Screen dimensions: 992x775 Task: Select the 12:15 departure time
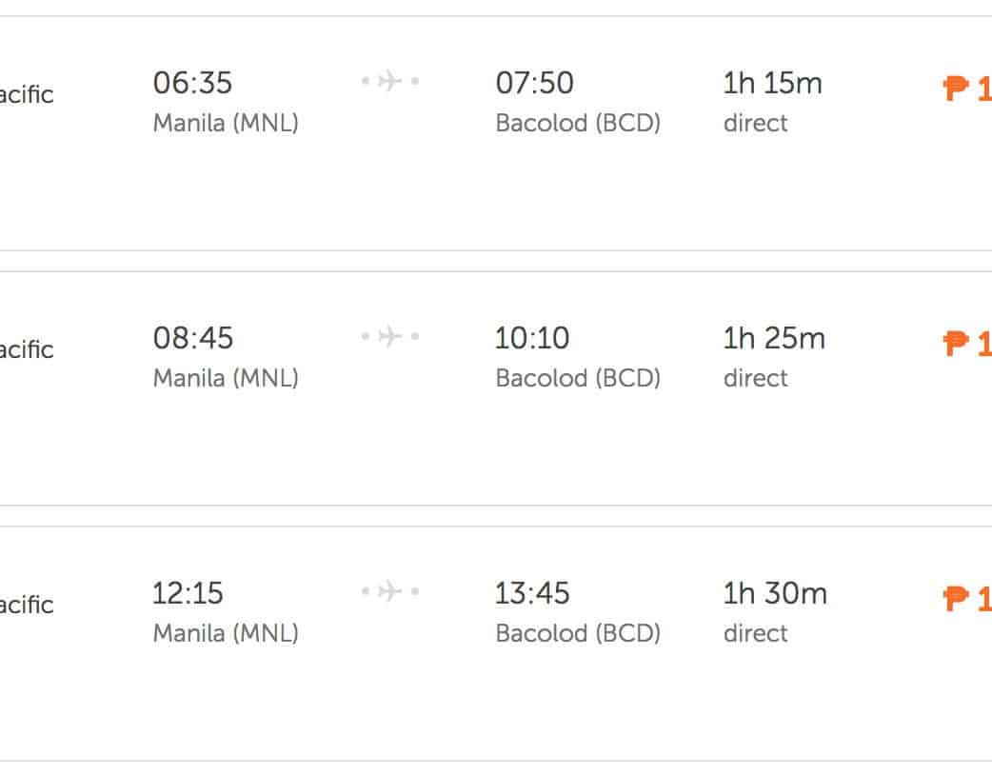pos(188,593)
